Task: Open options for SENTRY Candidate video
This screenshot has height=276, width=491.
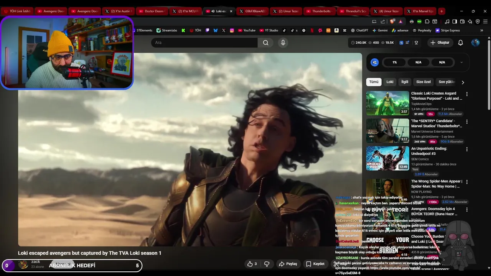Action: pyautogui.click(x=467, y=122)
